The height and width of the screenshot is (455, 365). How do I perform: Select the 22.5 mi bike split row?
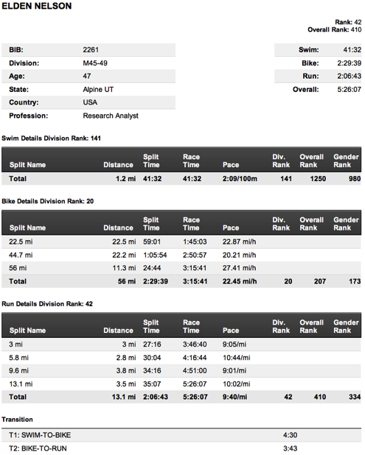pos(181,241)
